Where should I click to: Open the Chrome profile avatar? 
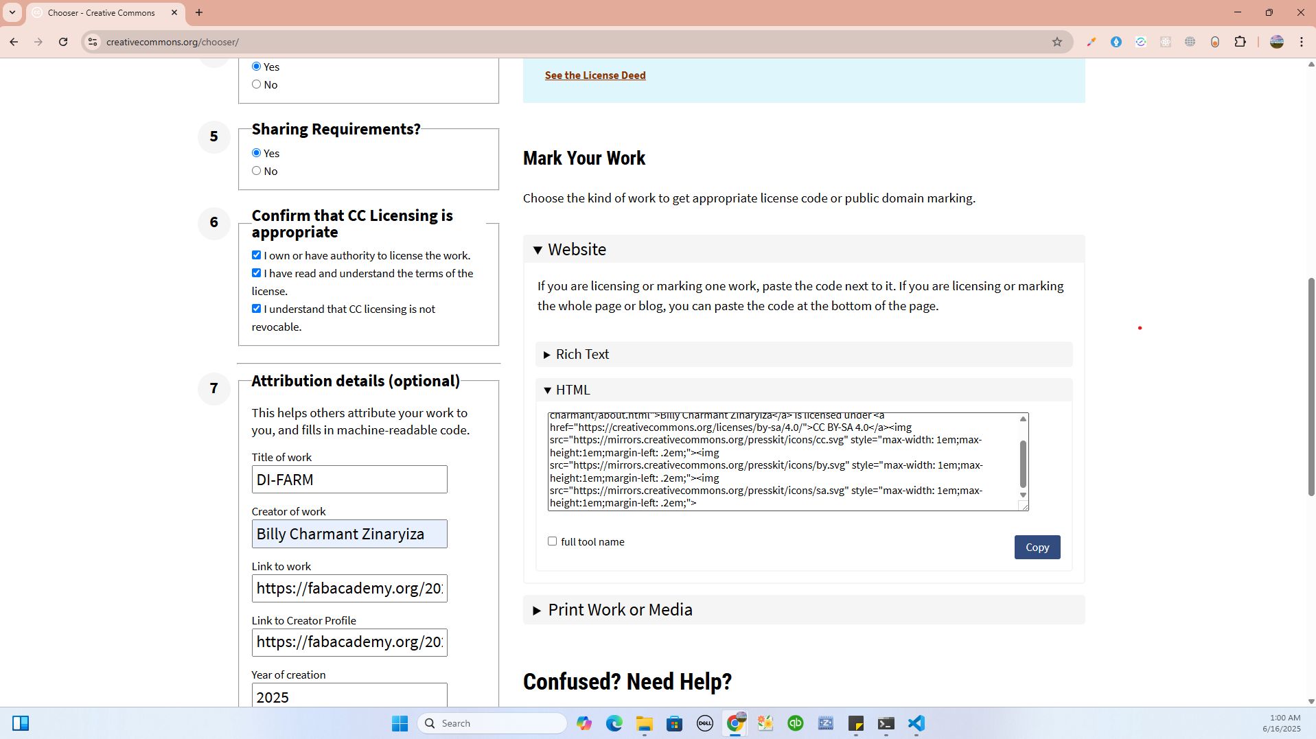pos(1277,42)
